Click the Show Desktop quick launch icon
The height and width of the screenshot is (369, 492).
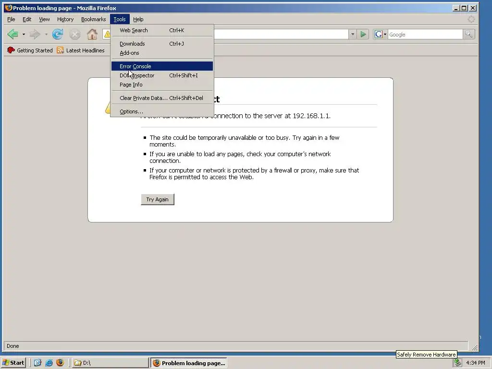37,363
